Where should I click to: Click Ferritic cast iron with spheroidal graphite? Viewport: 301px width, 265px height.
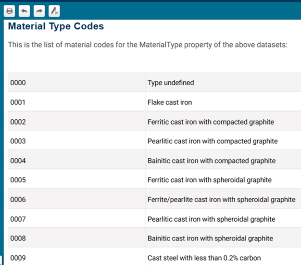tap(210, 180)
